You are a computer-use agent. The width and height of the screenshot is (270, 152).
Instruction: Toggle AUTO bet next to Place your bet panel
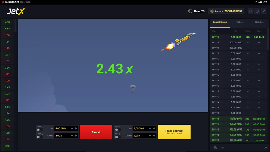tap(118, 130)
